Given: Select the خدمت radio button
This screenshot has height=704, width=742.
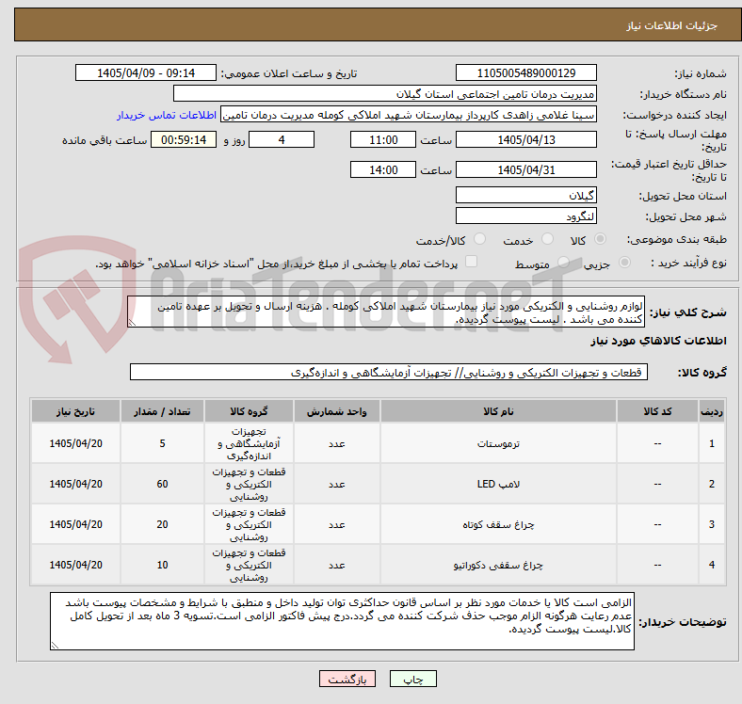Looking at the screenshot, I should click(547, 239).
